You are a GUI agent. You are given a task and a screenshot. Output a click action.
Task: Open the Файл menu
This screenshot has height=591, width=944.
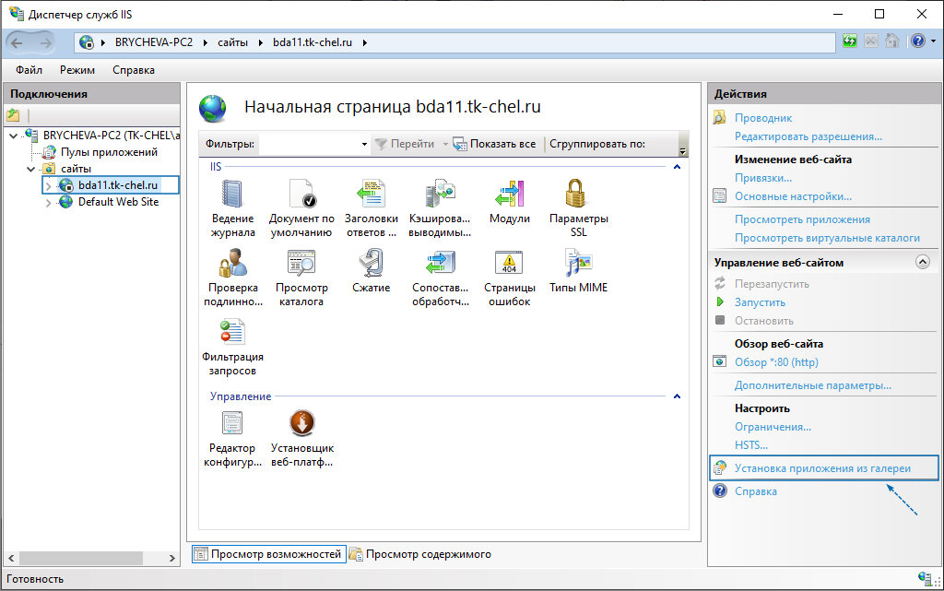pos(29,70)
